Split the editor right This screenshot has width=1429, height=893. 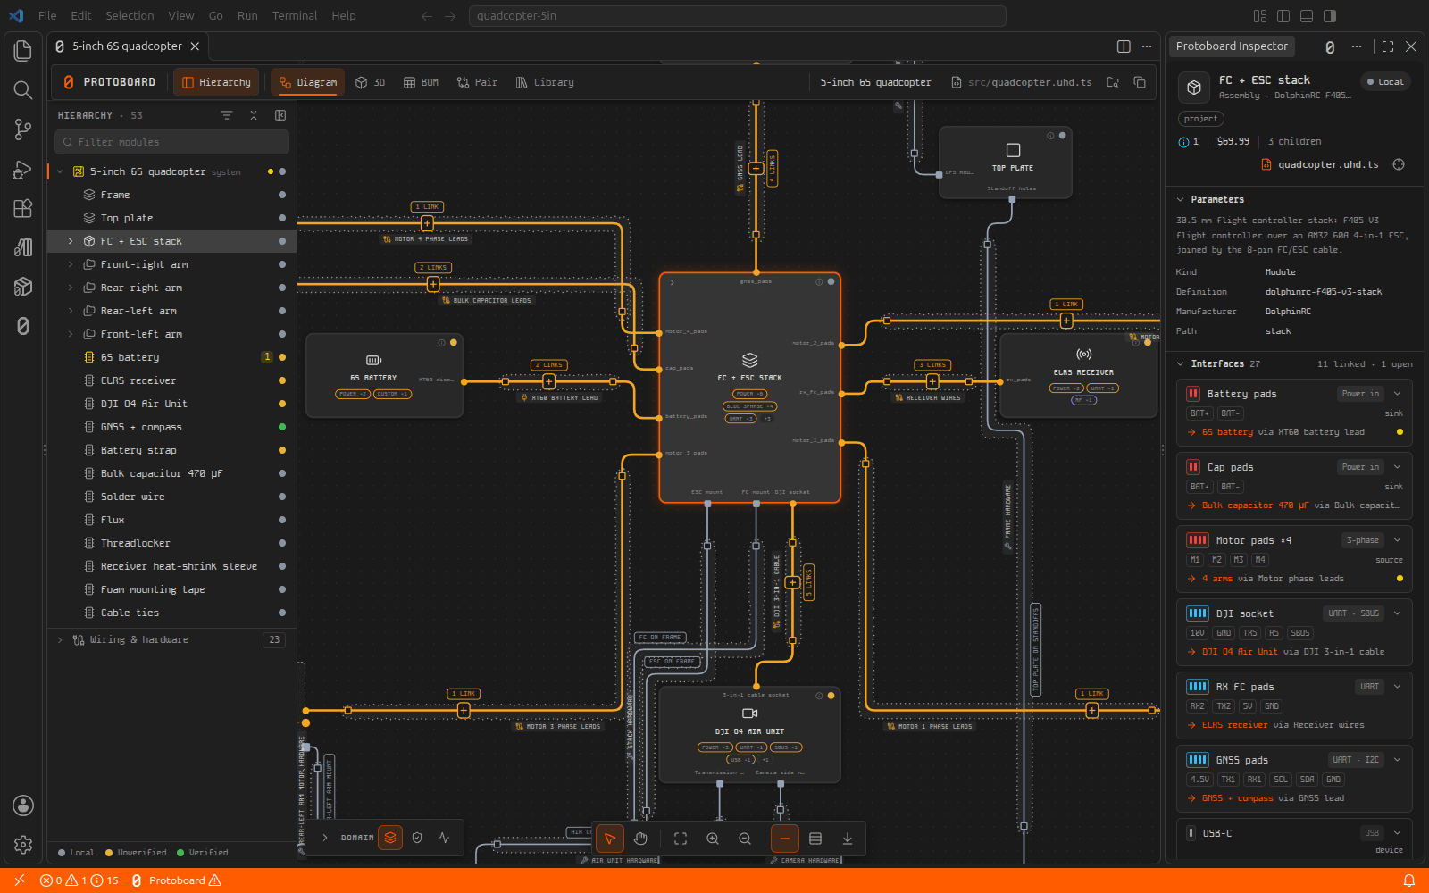click(1124, 46)
